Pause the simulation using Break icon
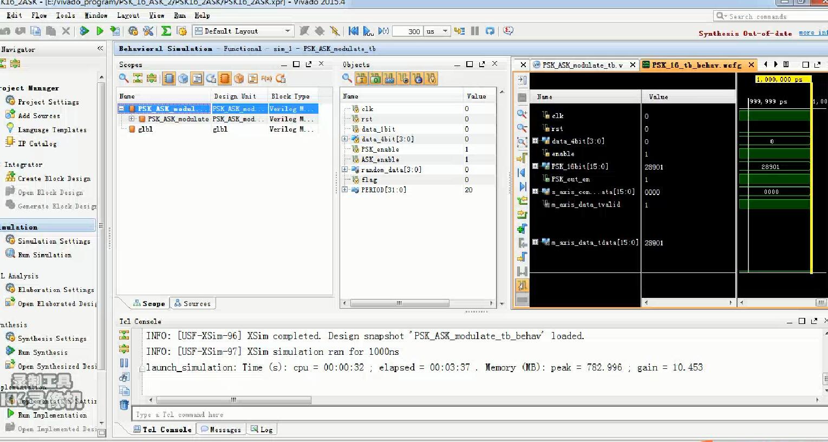Image resolution: width=828 pixels, height=442 pixels. point(475,31)
